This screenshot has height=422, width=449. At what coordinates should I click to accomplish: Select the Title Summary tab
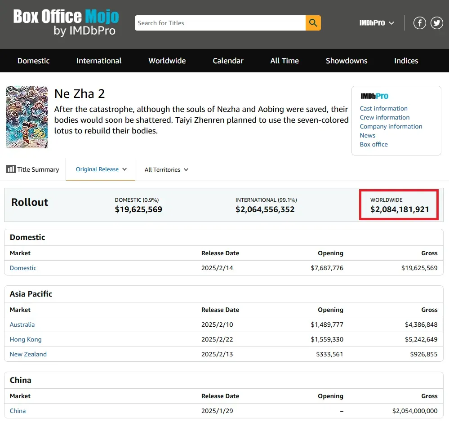point(33,169)
